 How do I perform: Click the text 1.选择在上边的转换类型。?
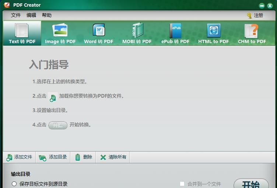(60, 81)
